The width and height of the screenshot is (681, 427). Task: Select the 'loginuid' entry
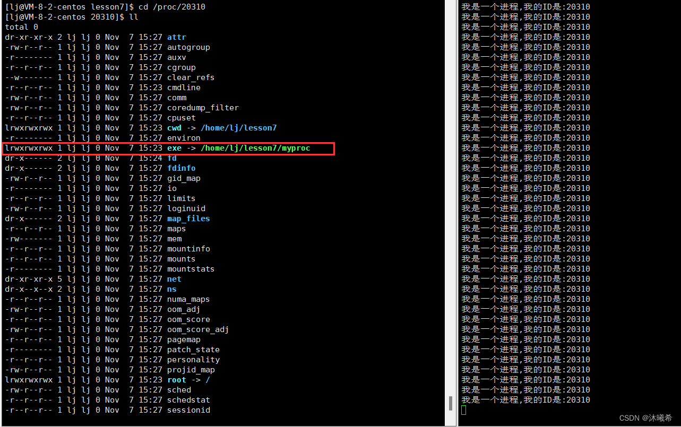pos(186,208)
